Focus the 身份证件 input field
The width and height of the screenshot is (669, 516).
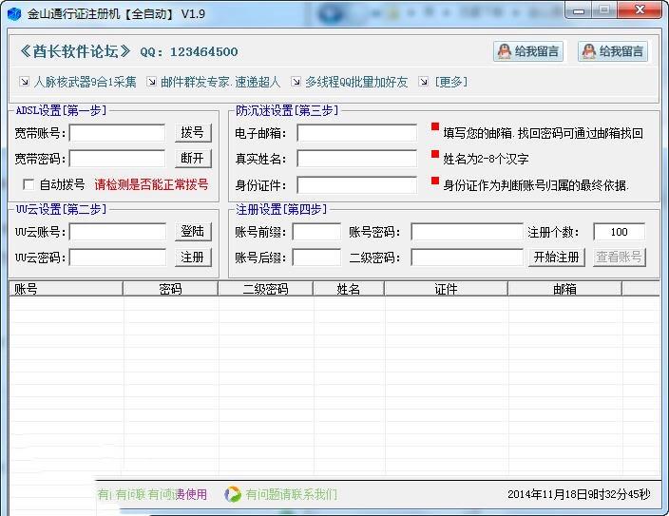(356, 185)
